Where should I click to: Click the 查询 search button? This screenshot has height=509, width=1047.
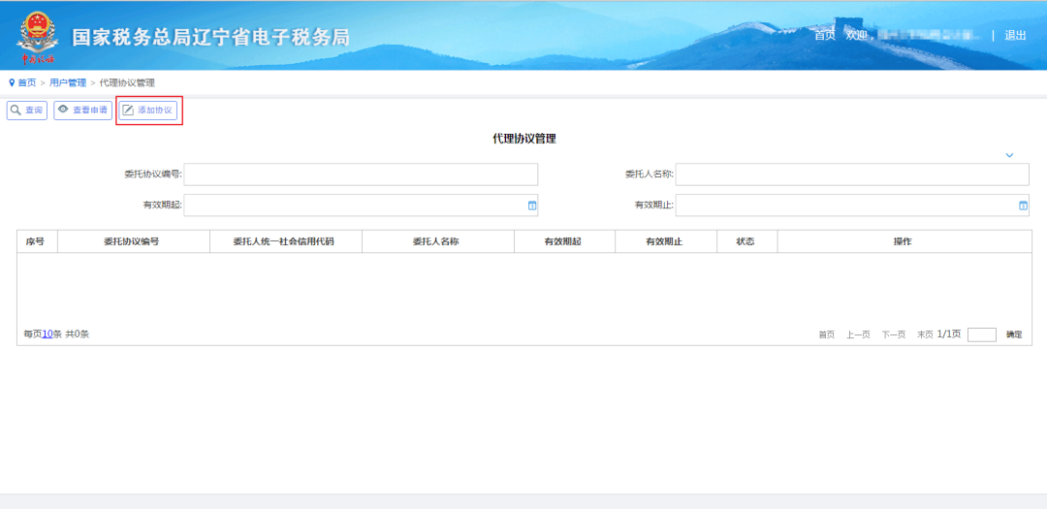click(27, 111)
